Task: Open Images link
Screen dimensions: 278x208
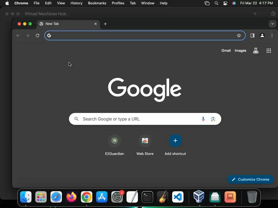Action: (x=241, y=51)
